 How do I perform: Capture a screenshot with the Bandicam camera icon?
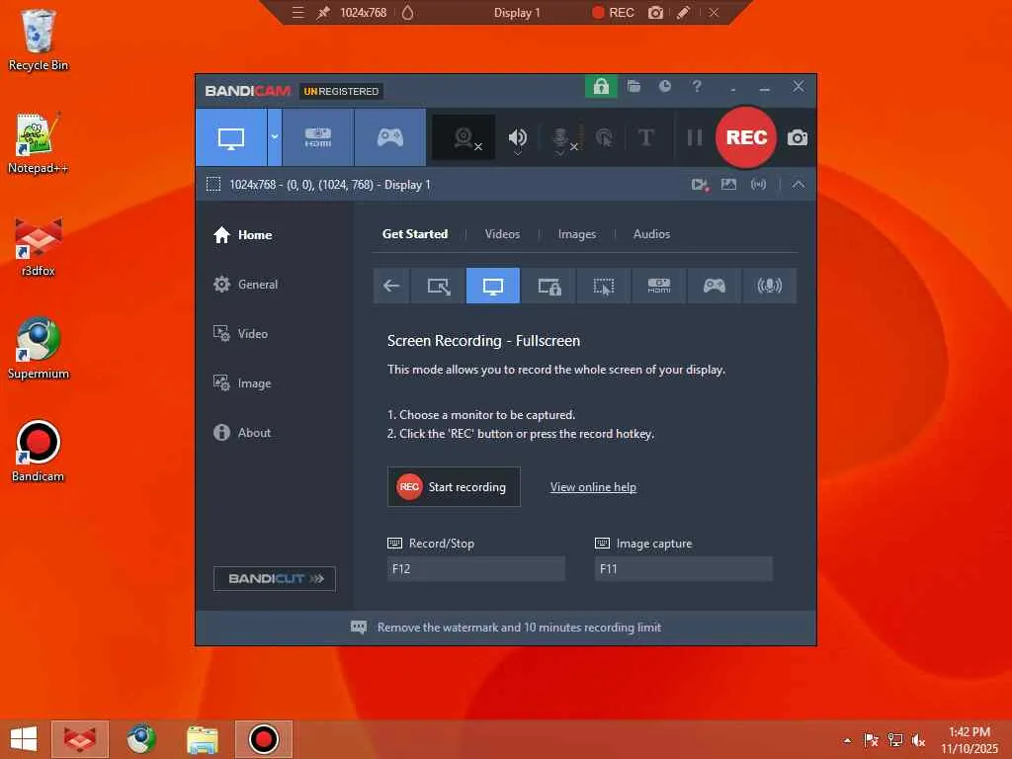[x=798, y=137]
